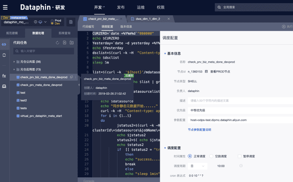The height and width of the screenshot is (182, 293).
Task: Click the global search magnifier icon
Action: coord(219,7)
